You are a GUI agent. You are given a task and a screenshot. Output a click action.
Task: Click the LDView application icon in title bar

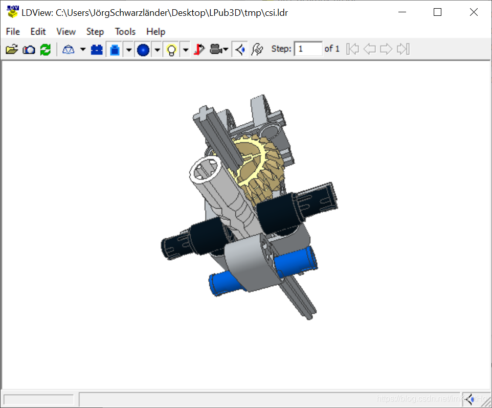13,12
